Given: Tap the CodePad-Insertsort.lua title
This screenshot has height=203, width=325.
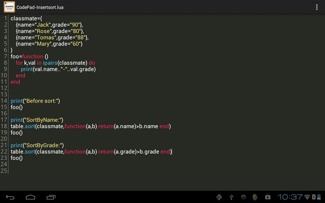Looking at the screenshot, I should click(x=40, y=7).
